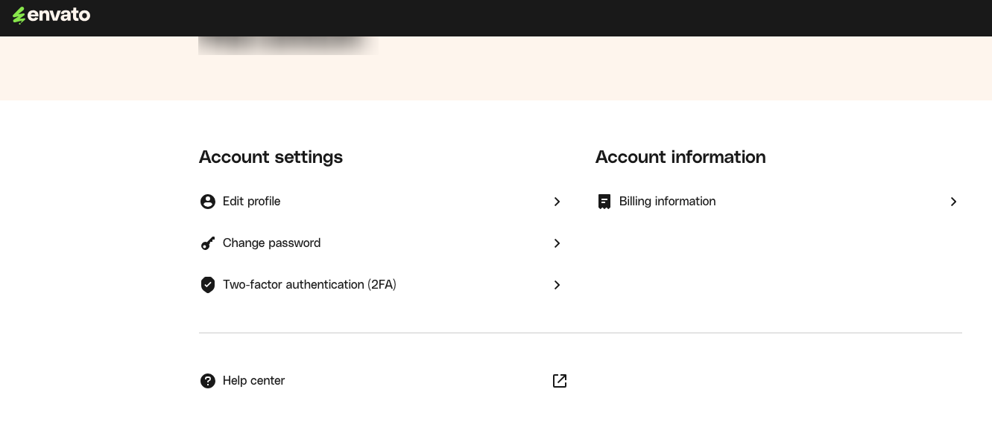
Task: Click the Change password link
Action: point(271,243)
